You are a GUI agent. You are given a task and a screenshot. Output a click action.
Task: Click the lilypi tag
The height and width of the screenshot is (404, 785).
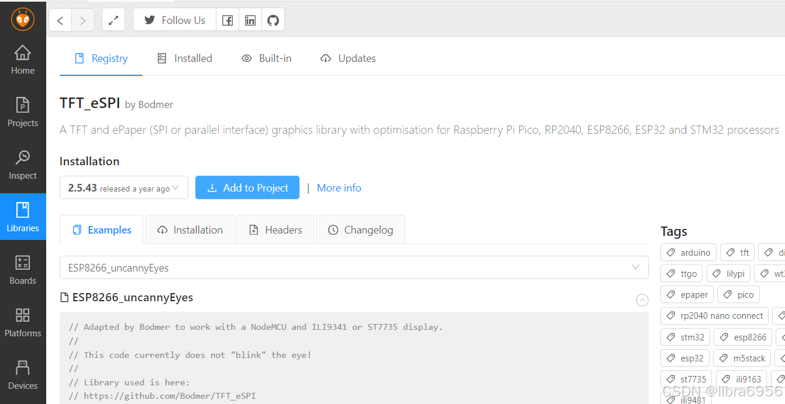click(728, 274)
